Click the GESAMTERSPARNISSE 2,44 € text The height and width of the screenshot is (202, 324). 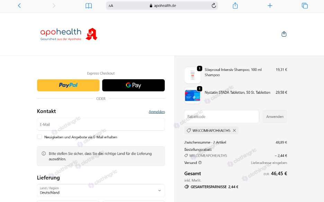pyautogui.click(x=214, y=187)
